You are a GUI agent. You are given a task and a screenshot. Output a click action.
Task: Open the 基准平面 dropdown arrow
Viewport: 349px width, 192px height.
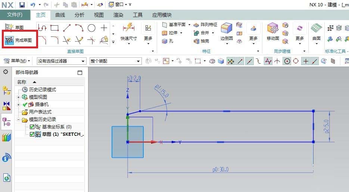click(x=189, y=25)
